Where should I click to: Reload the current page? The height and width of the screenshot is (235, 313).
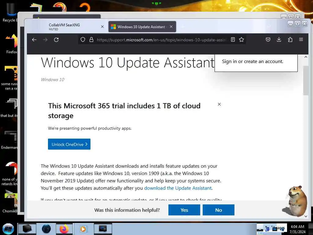point(56,40)
